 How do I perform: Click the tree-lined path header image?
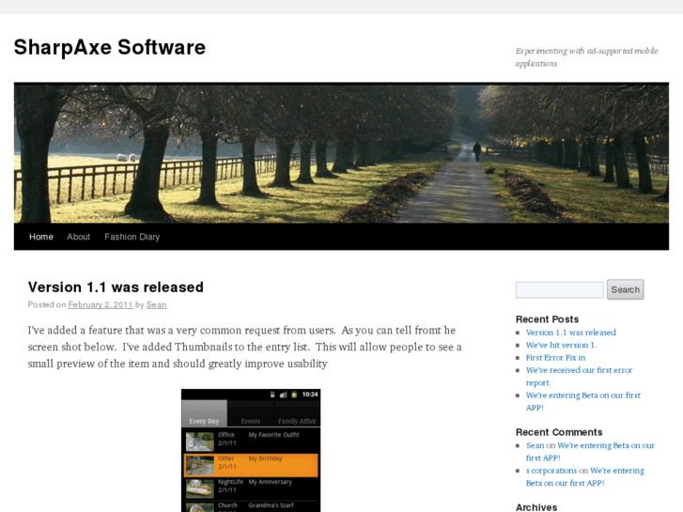click(342, 152)
